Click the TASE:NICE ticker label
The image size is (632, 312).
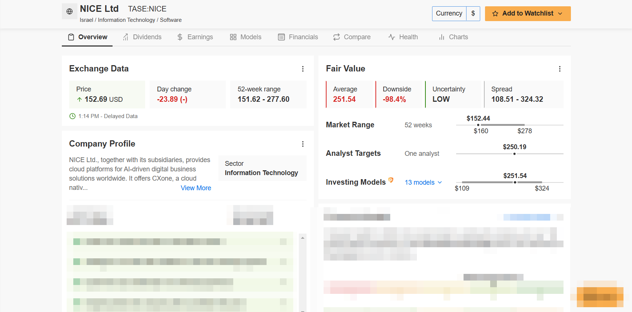tap(147, 9)
